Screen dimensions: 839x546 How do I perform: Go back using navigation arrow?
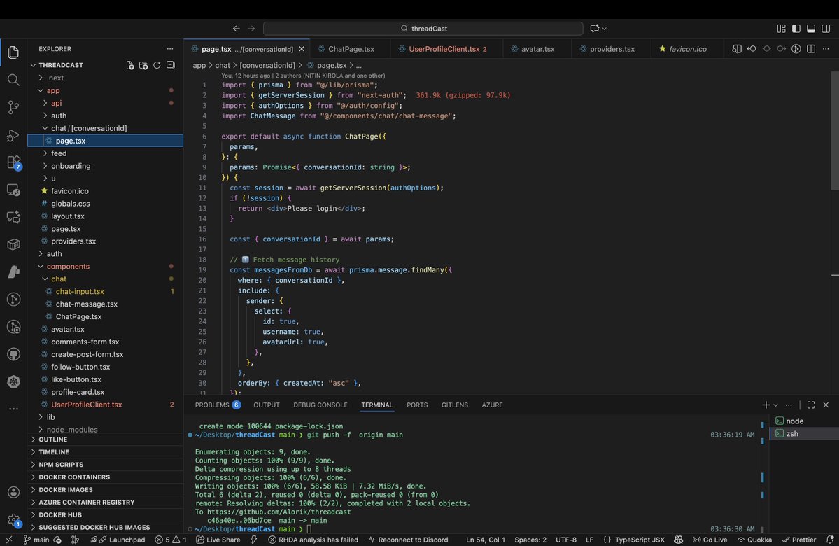(236, 29)
